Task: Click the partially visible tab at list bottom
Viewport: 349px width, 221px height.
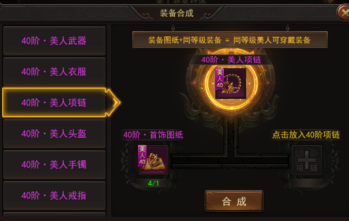Action: point(54,215)
